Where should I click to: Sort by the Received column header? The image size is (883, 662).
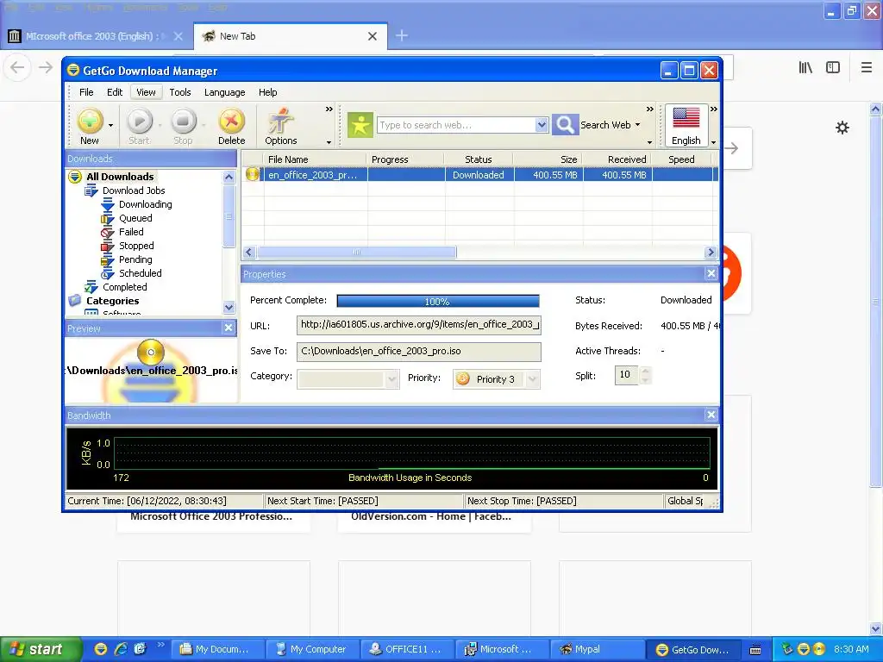pos(617,159)
